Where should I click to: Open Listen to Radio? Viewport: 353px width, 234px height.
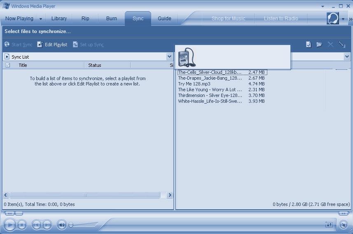coord(281,19)
